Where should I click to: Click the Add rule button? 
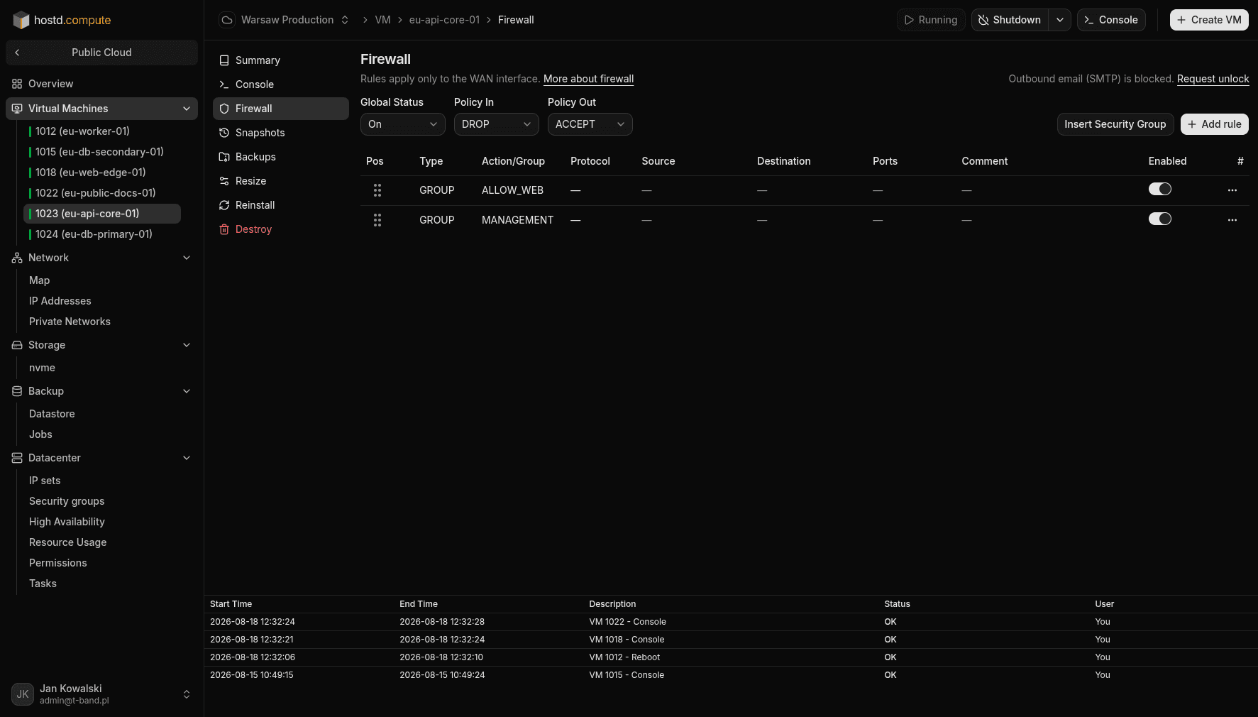(1215, 124)
